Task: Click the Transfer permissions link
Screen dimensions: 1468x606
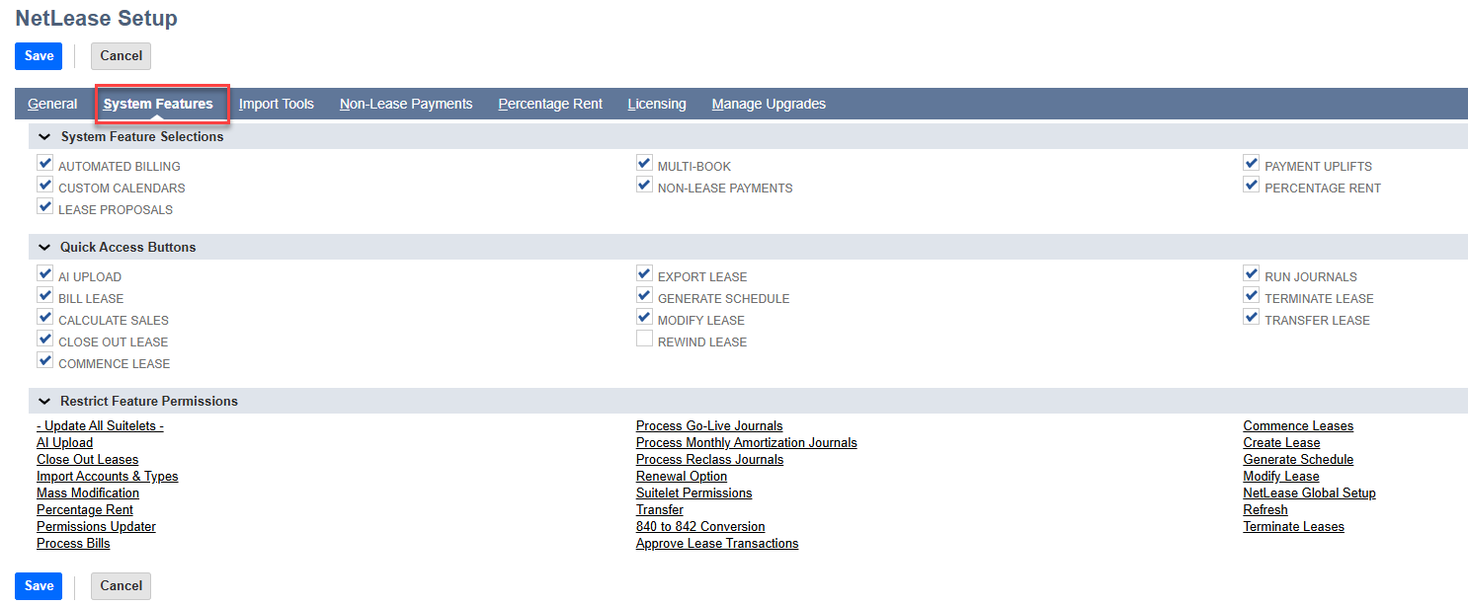Action: 660,510
